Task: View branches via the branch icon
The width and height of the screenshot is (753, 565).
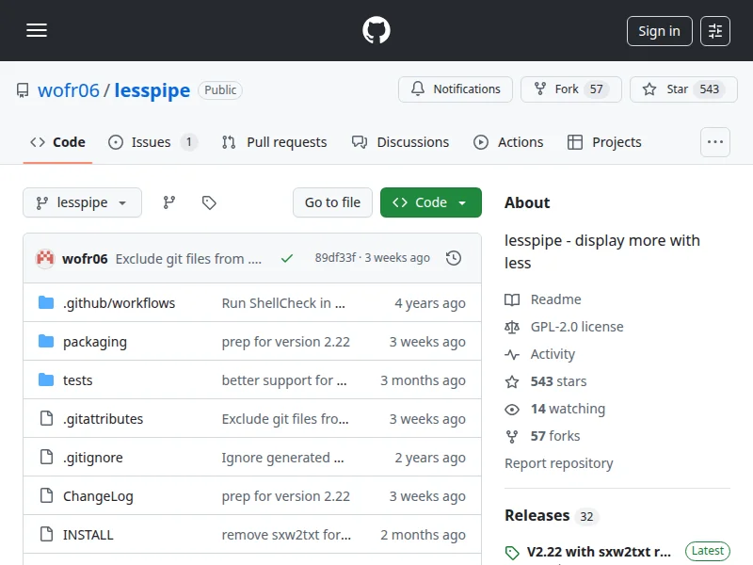Action: point(169,202)
